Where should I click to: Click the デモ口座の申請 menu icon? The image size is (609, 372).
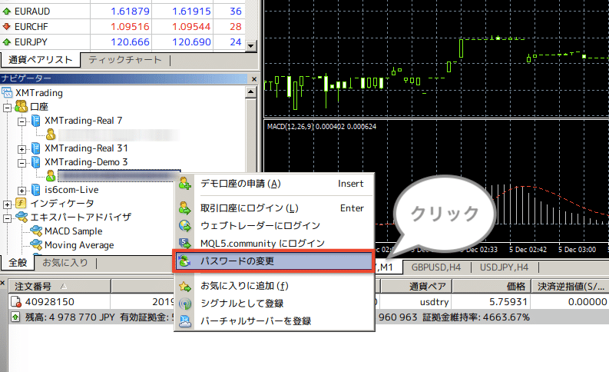185,184
